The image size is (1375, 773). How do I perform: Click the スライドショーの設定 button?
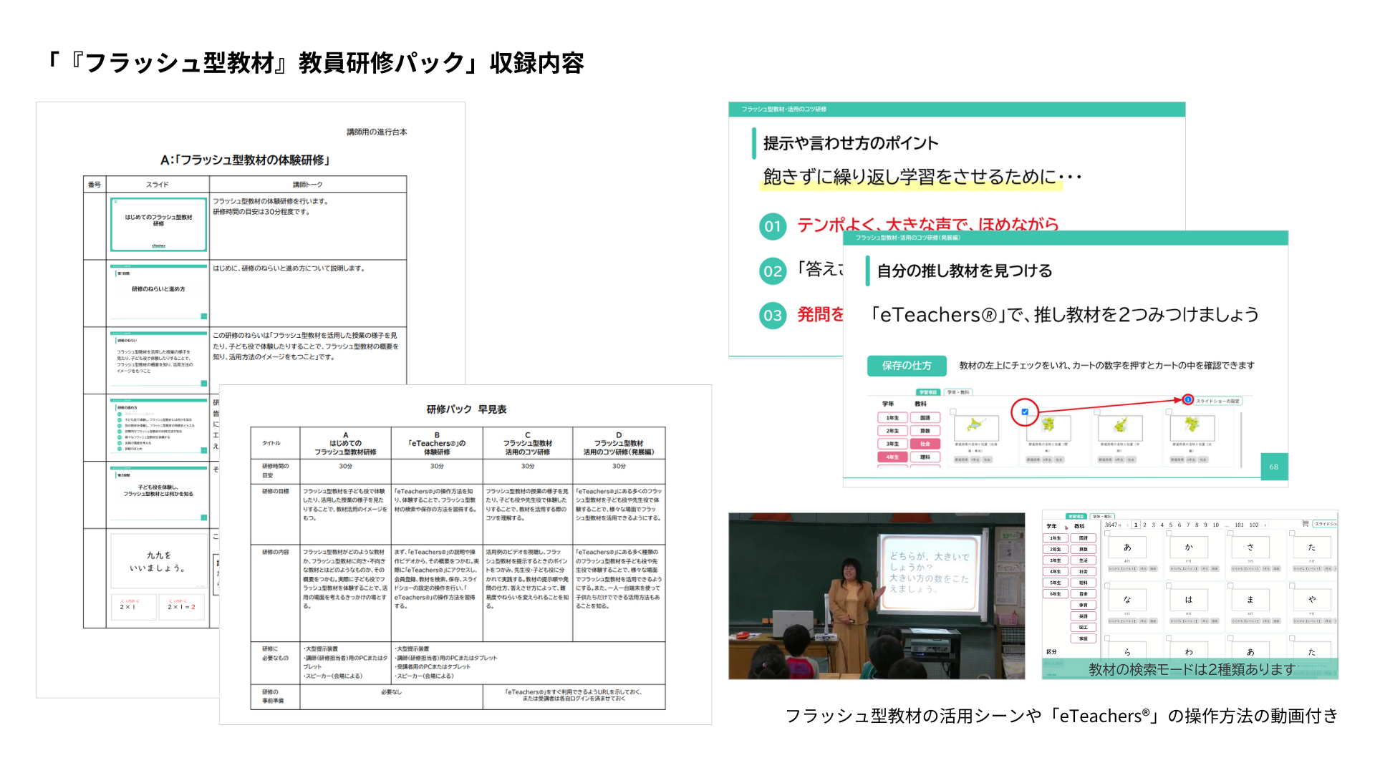point(1217,401)
